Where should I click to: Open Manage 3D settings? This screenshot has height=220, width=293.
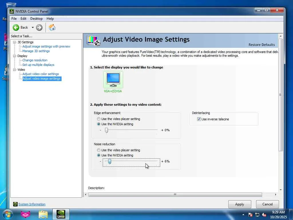point(36,51)
